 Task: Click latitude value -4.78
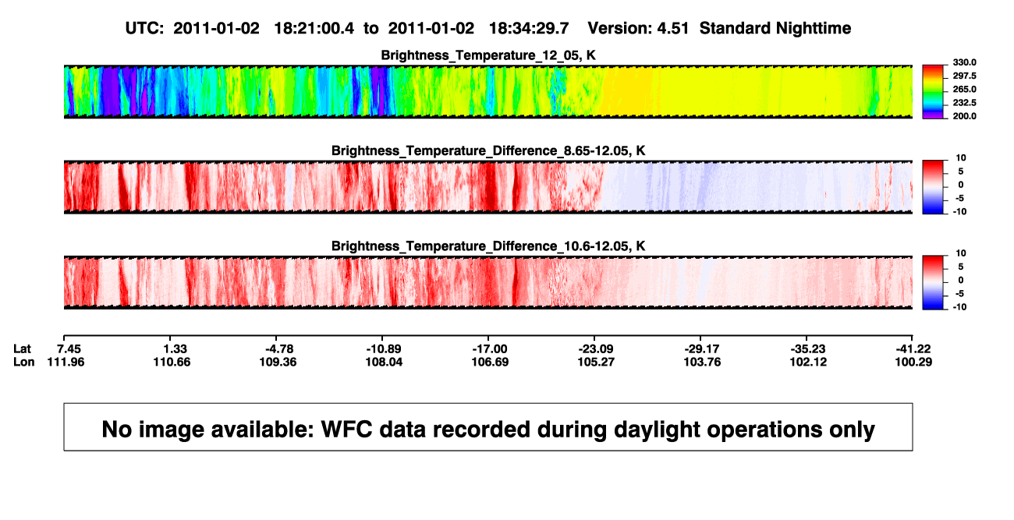(278, 348)
